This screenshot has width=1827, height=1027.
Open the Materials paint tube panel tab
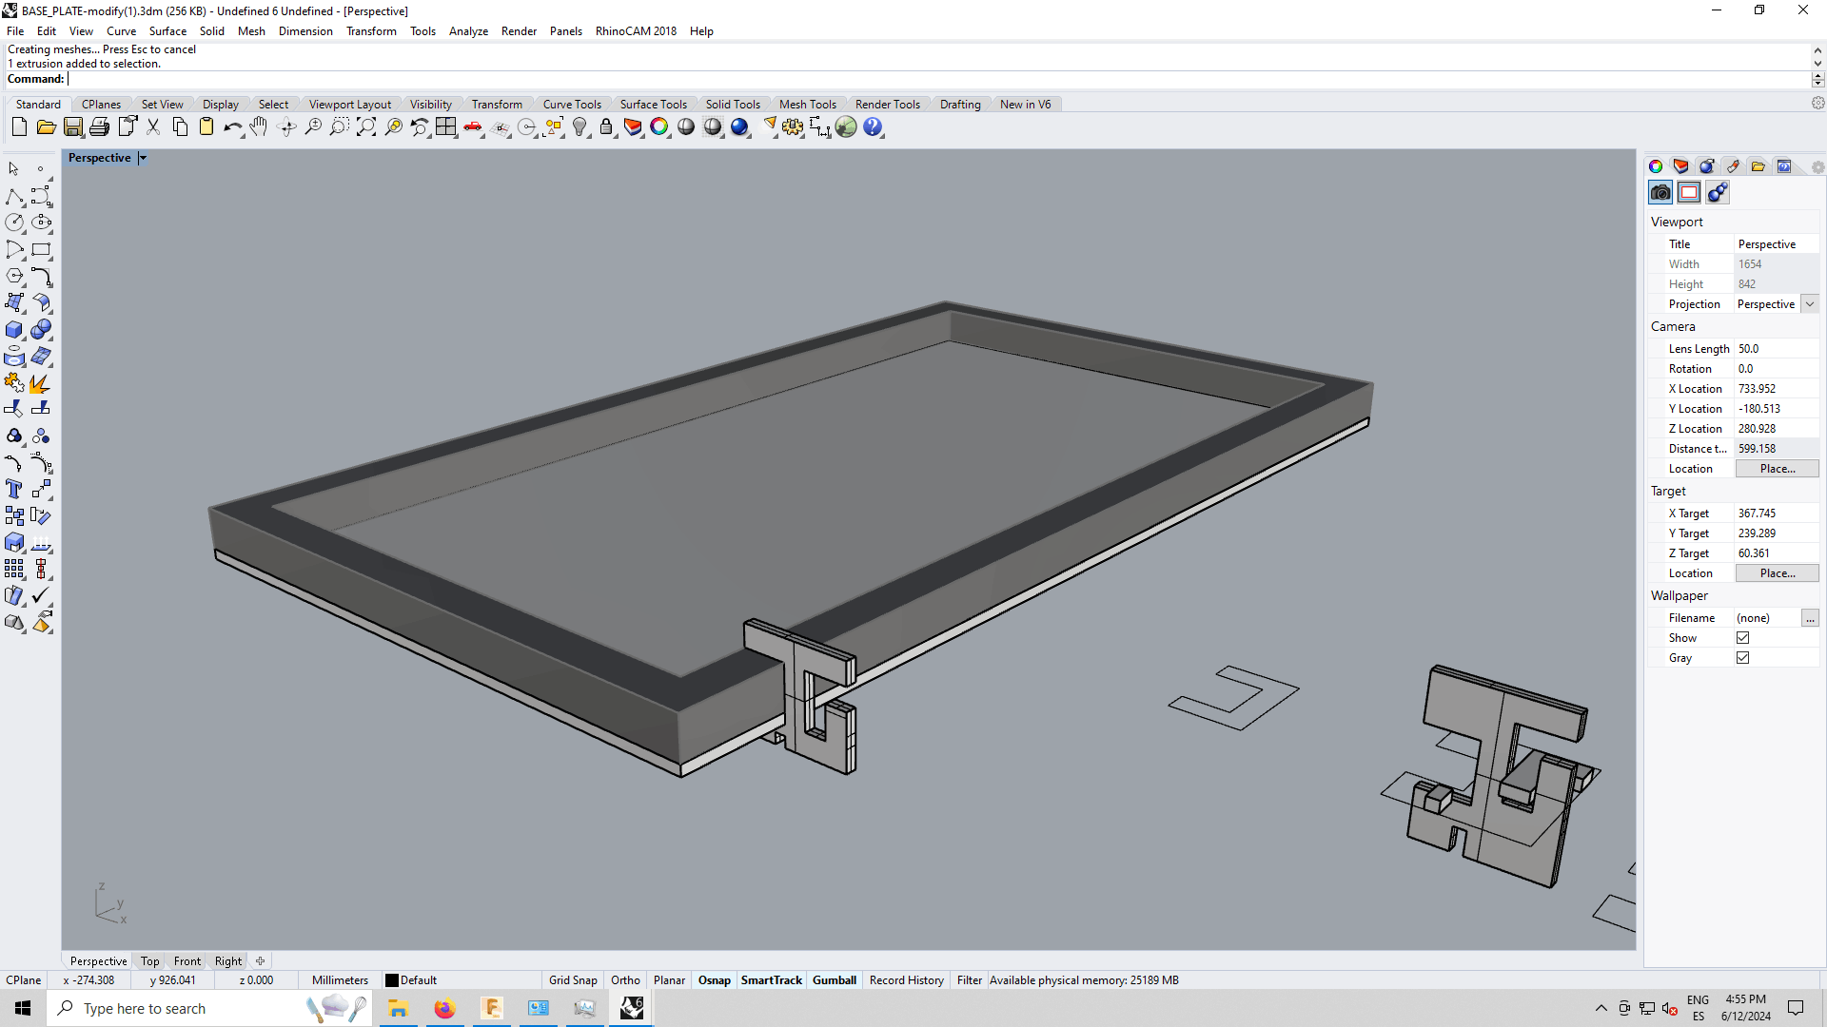pyautogui.click(x=1733, y=166)
